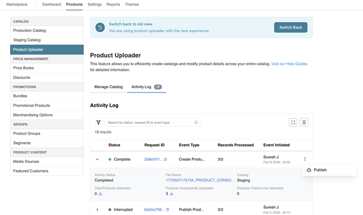Screen dimensions: 363x215
Task: Open the column list view icon
Action: 304,122
